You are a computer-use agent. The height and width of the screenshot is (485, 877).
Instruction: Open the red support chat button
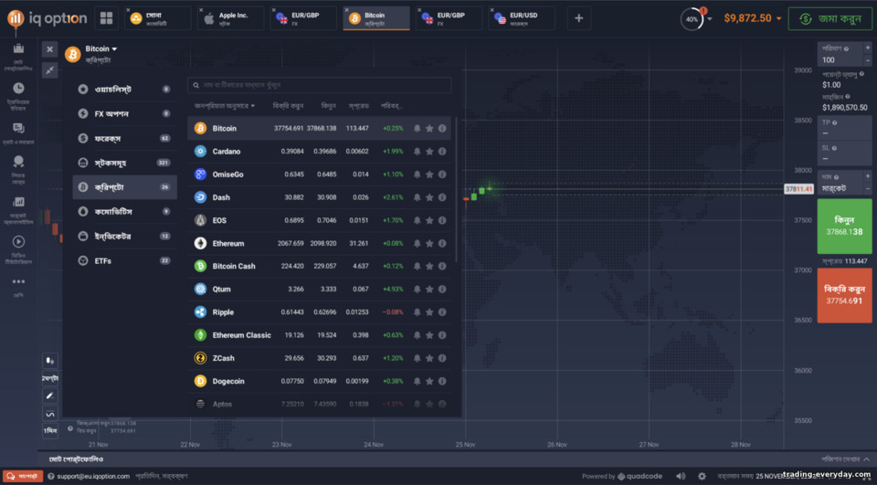click(22, 476)
